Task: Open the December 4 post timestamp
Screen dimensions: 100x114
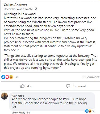Action: pos(18,9)
